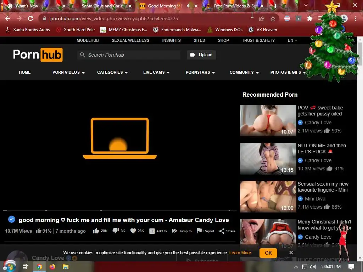Accept cookies with the OK button
The image size is (363, 272).
[x=268, y=253]
